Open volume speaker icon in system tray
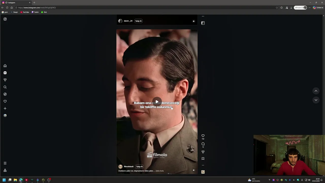Image resolution: width=325 pixels, height=183 pixels. pos(309,180)
